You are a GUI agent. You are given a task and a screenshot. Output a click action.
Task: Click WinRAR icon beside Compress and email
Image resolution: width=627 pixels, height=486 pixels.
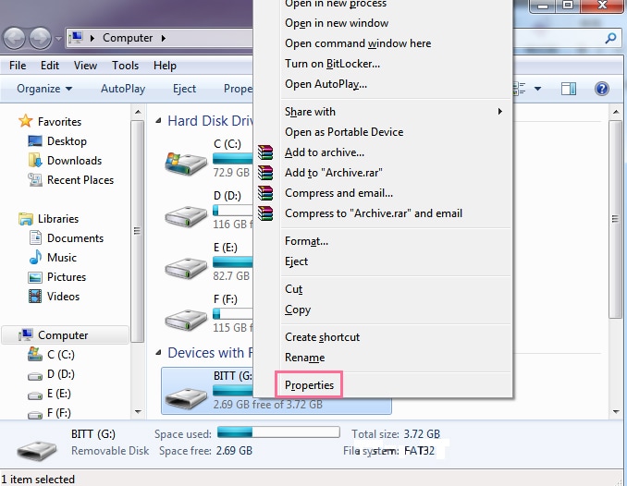tap(265, 193)
